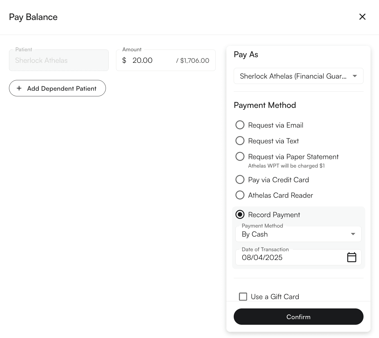Image resolution: width=379 pixels, height=338 pixels.
Task: Select Request via Text option
Action: [x=240, y=141]
